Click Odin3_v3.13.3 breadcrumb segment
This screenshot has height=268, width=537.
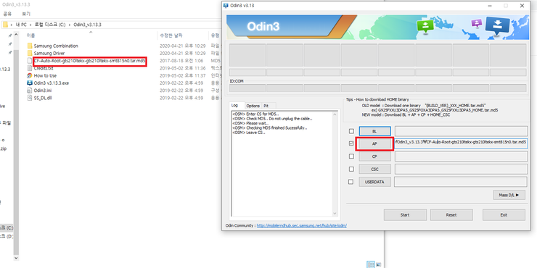point(87,25)
